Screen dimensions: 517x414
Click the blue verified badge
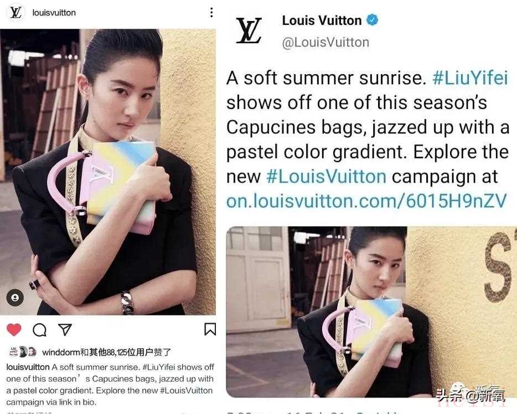click(x=373, y=20)
